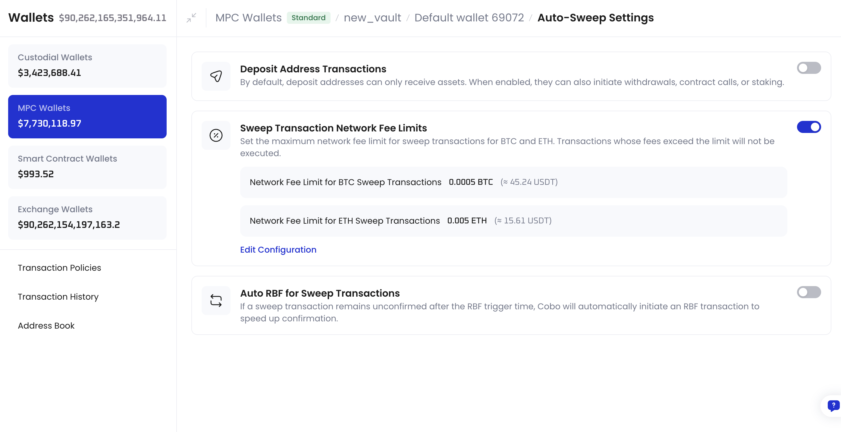Go back to MPC Wallets via breadcrumb

[248, 17]
